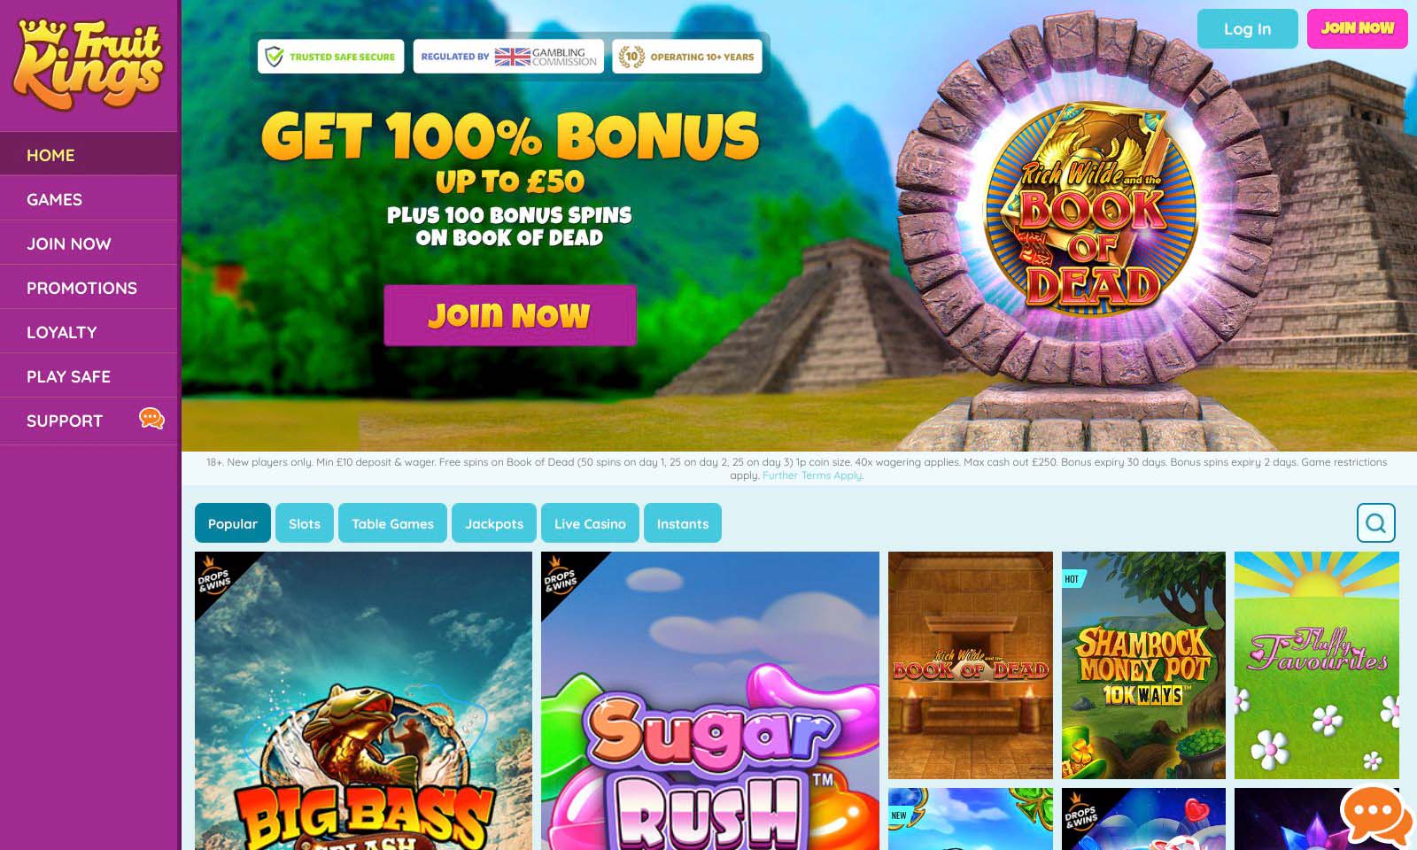The height and width of the screenshot is (850, 1417).
Task: Click the Book of Dead stone ring emblem
Action: [1091, 207]
